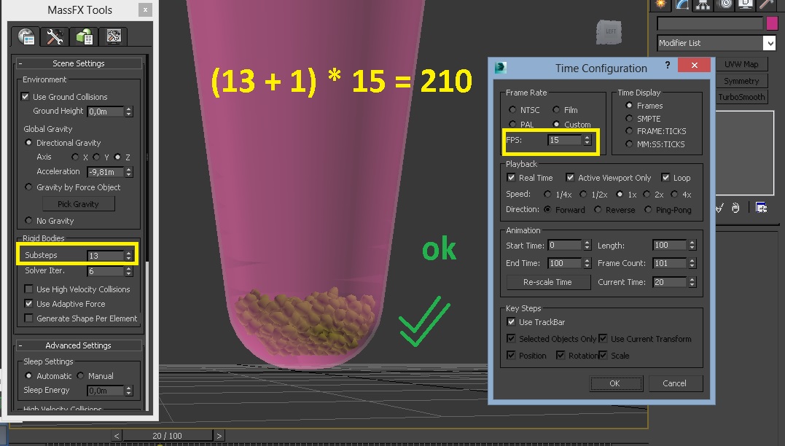Screen dimensions: 785x446
Task: Toggle Selected Objects Only checkbox
Action: (511, 338)
